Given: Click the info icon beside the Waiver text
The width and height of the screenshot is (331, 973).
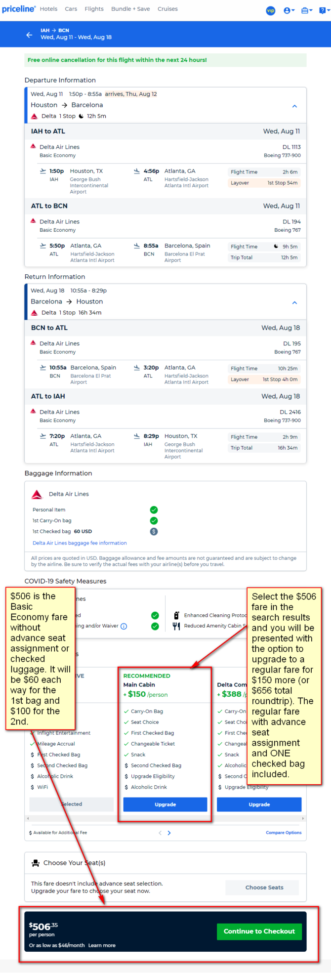Looking at the screenshot, I should [x=124, y=626].
